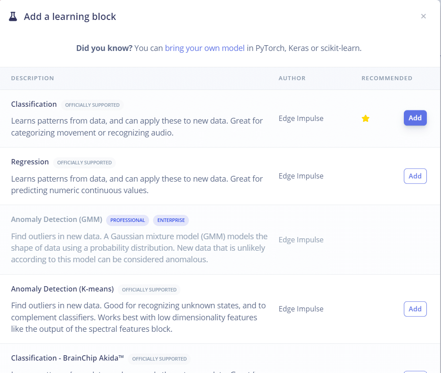Click the Regression block title
Viewport: 441px width, 373px height.
tap(30, 162)
